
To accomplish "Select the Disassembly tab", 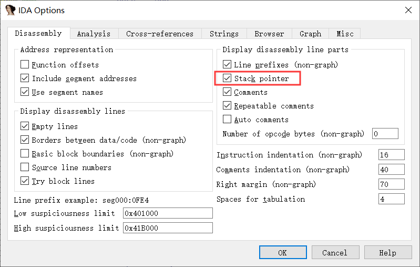I will click(38, 33).
